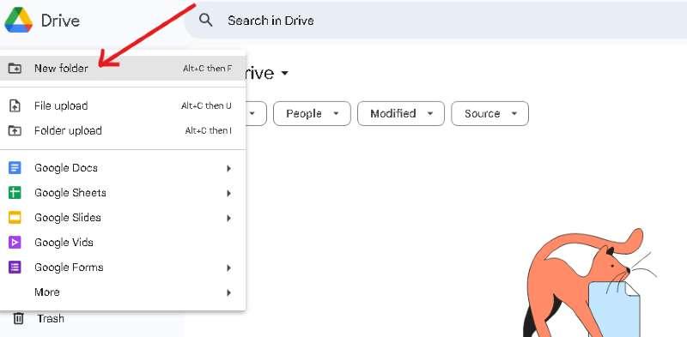Click the purple Google Vids icon
Screen dimensions: 687x337
tap(15, 243)
